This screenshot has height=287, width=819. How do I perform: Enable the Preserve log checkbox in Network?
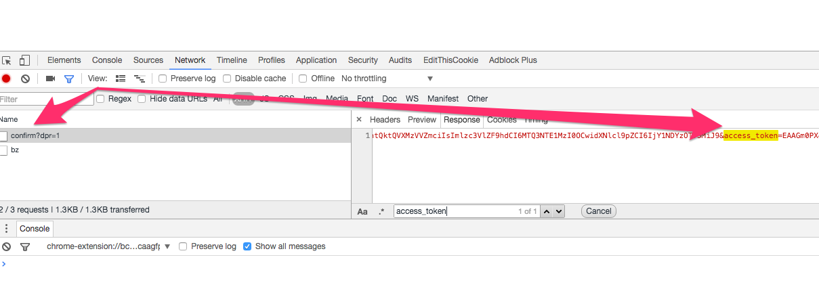pos(163,79)
